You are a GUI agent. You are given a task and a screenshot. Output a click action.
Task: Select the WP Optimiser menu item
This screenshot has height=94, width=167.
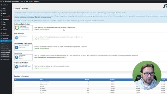pyautogui.click(x=6, y=41)
